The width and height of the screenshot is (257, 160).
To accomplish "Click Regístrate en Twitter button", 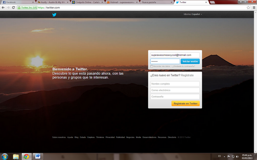I will point(186,104).
